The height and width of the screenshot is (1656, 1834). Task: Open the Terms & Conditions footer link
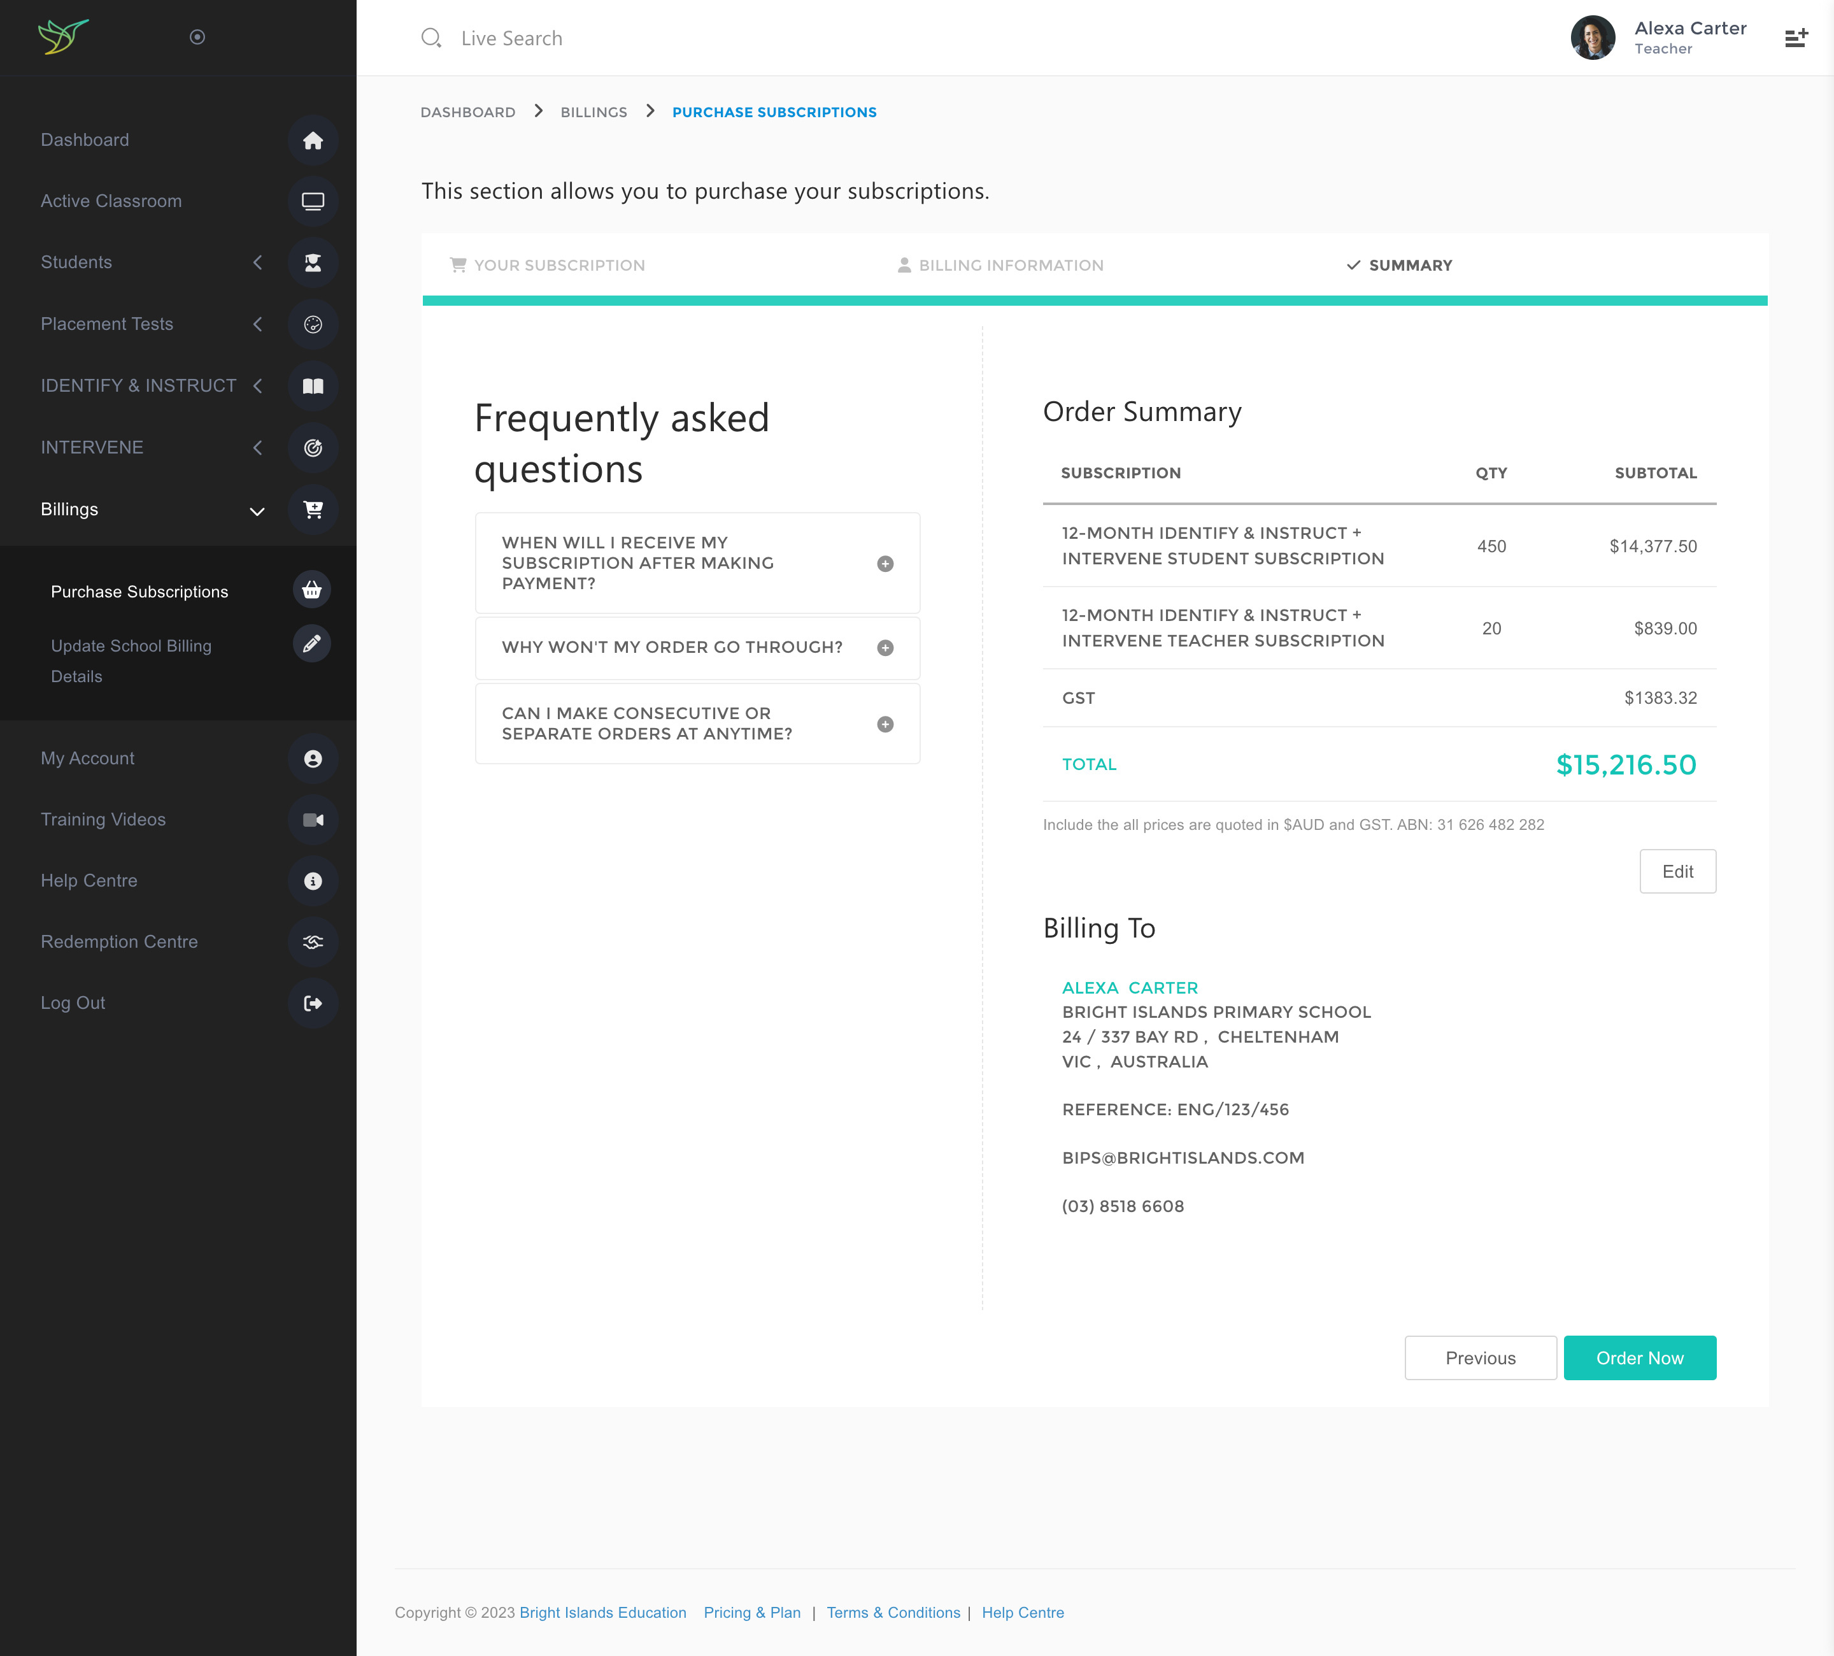tap(892, 1612)
